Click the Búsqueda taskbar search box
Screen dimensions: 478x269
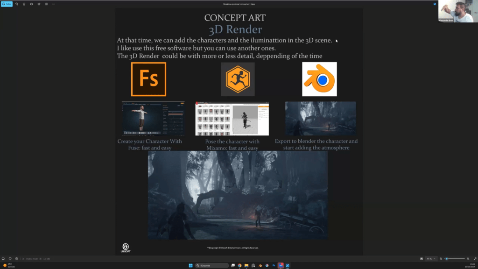[x=212, y=265]
